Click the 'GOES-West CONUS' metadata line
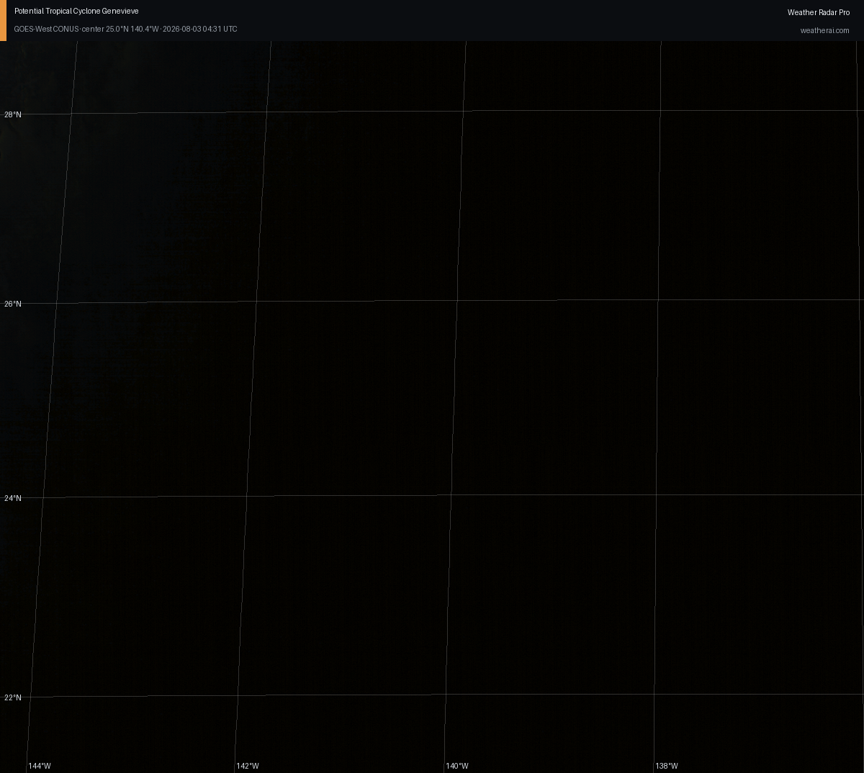Viewport: 864px width, 773px height. click(x=125, y=30)
